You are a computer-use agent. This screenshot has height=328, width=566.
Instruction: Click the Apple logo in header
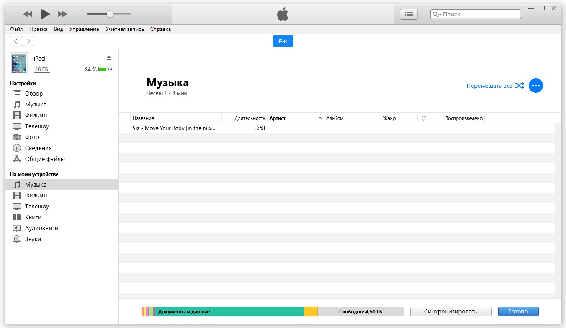click(x=283, y=14)
